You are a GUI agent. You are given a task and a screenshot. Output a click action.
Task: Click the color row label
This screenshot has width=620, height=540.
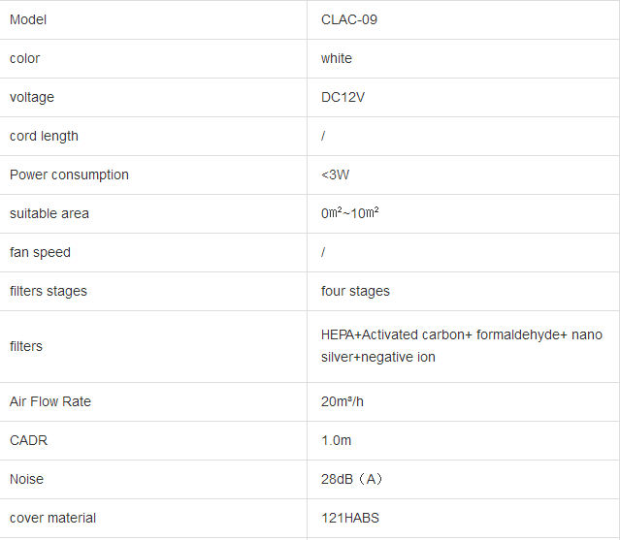pos(25,58)
